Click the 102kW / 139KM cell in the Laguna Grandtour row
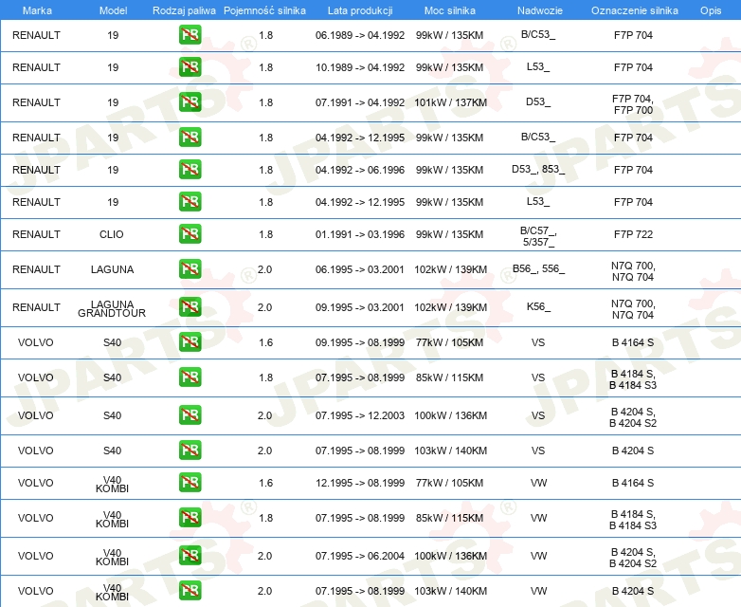Viewport: 741px width, 607px height. pos(450,307)
